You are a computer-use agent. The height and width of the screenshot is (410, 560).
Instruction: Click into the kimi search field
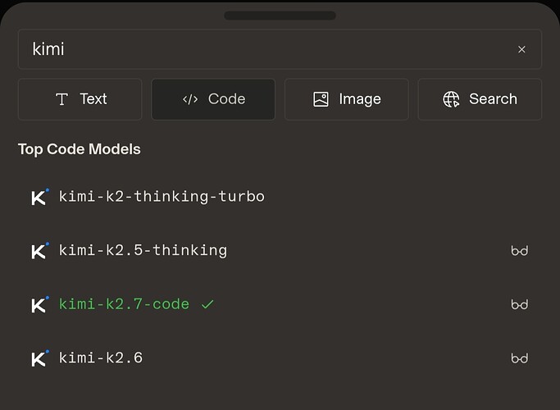280,49
